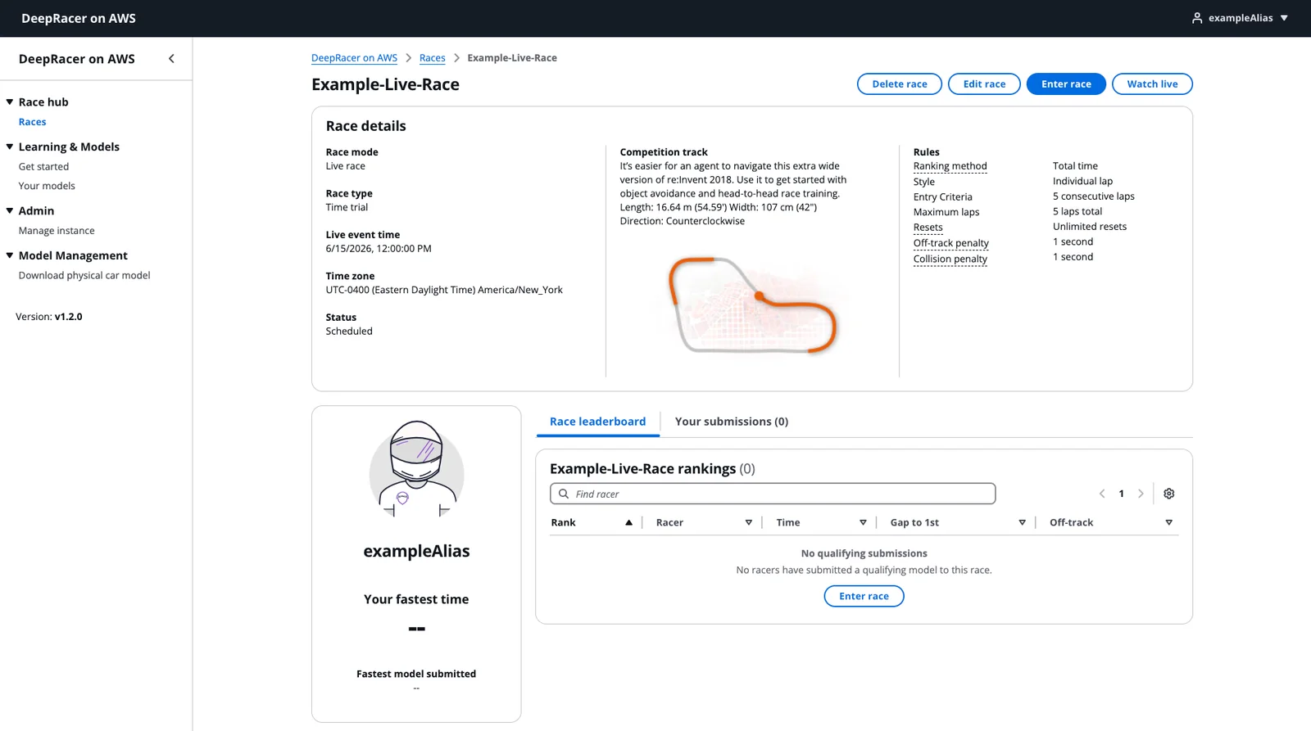This screenshot has height=731, width=1311.
Task: Go to next leaderboard page arrow
Action: tap(1141, 494)
